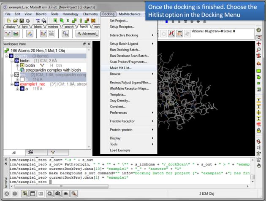Switch to the meshes tab
266x201 pixels.
point(53,27)
